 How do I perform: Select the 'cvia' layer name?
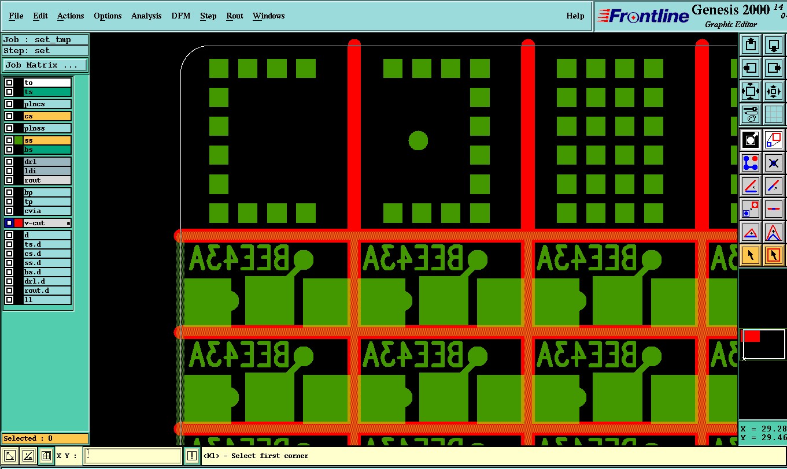[x=47, y=211]
